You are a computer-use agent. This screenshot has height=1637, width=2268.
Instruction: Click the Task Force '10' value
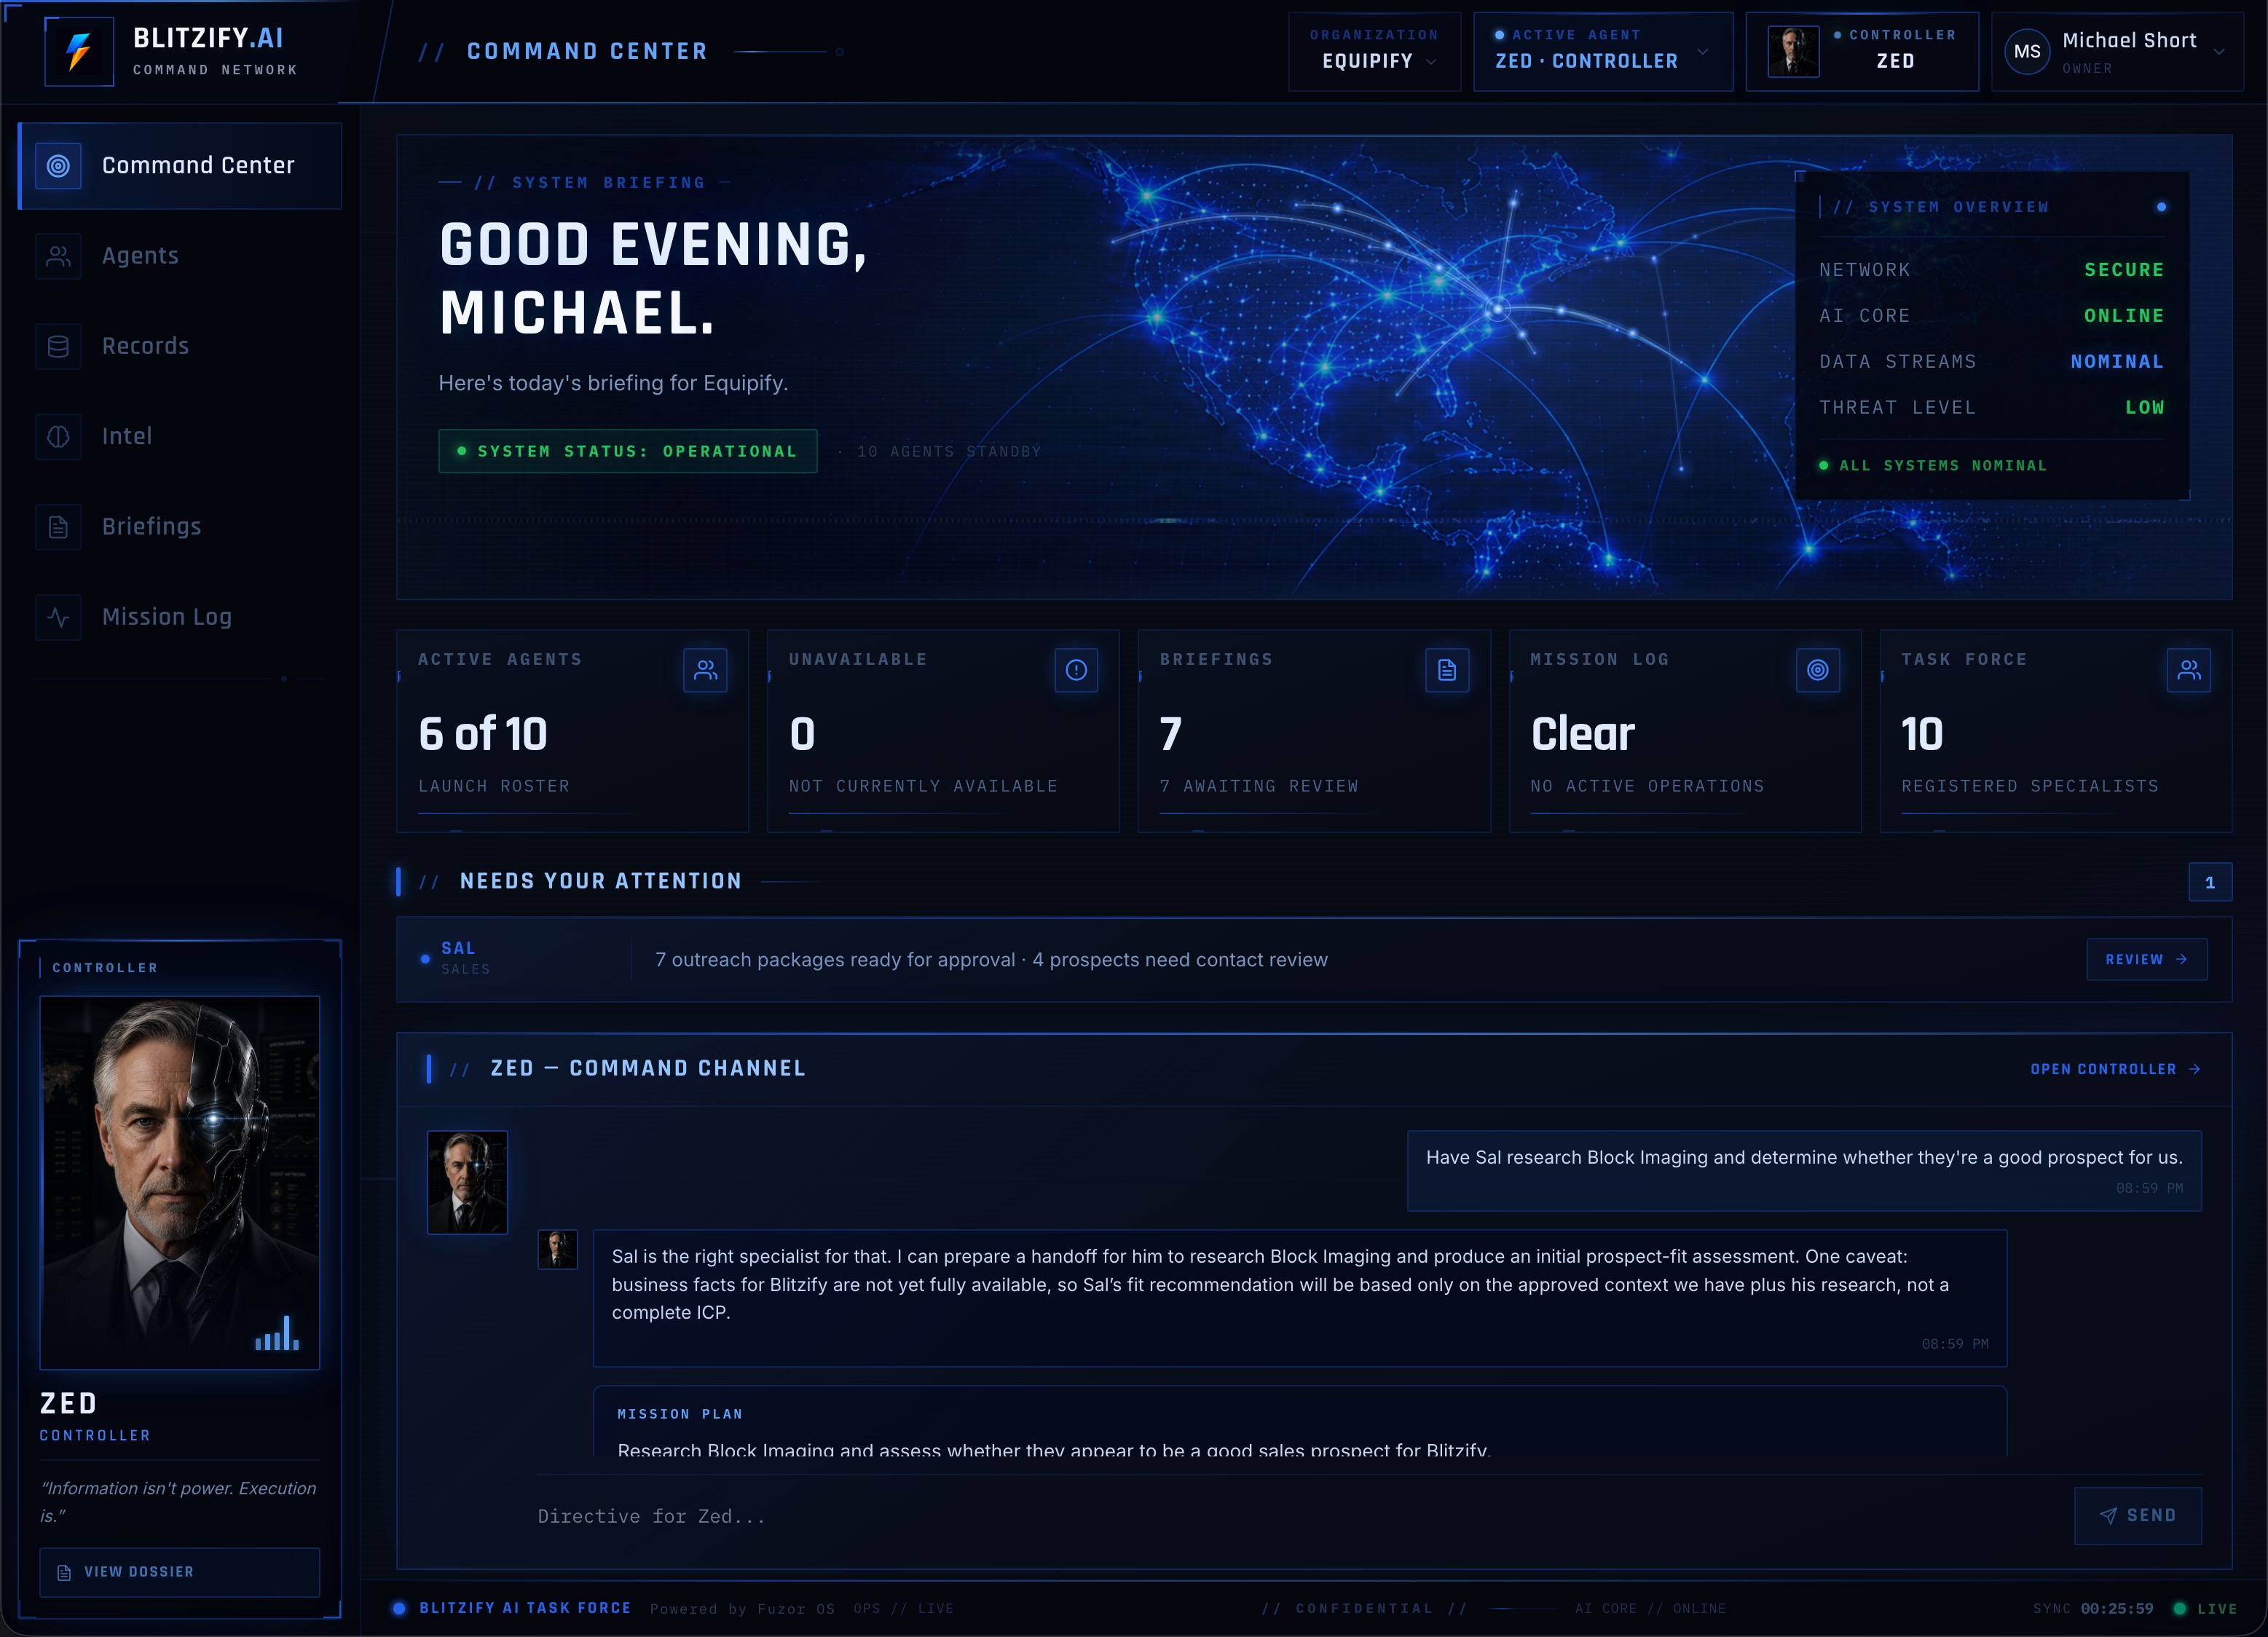point(1922,734)
